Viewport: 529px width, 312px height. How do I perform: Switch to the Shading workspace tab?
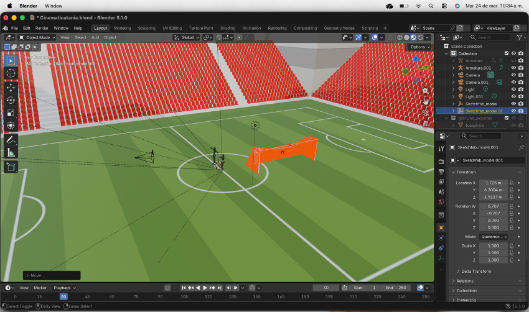[x=228, y=29]
